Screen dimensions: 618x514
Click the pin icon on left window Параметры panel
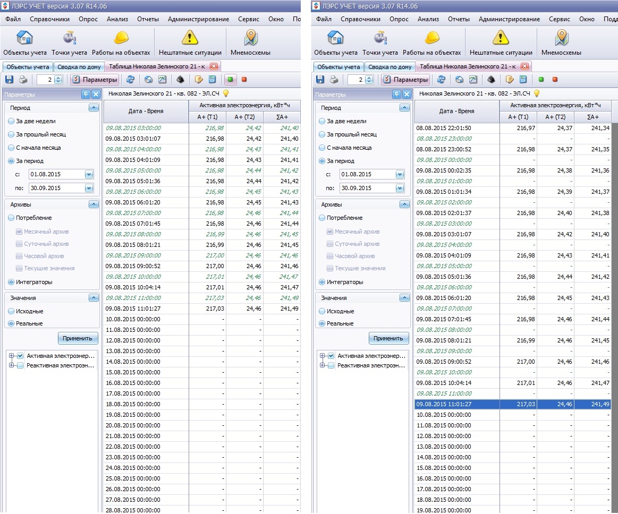[x=86, y=94]
